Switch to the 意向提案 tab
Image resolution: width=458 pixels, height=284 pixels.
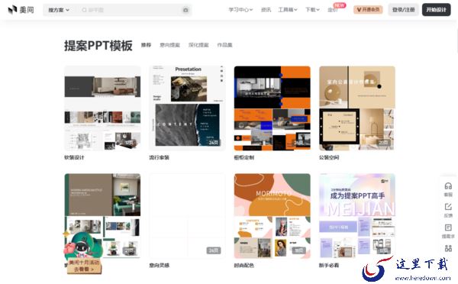pyautogui.click(x=169, y=45)
